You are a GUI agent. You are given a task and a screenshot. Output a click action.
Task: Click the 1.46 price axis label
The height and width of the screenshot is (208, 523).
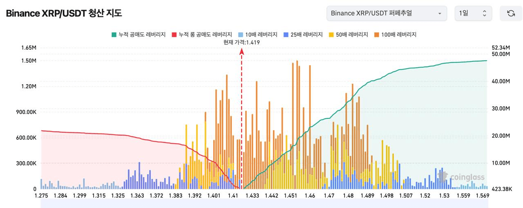310,196
